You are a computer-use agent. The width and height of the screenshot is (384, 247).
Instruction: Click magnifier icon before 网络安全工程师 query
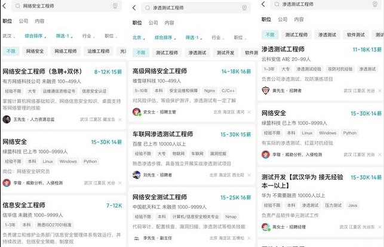pos(18,6)
